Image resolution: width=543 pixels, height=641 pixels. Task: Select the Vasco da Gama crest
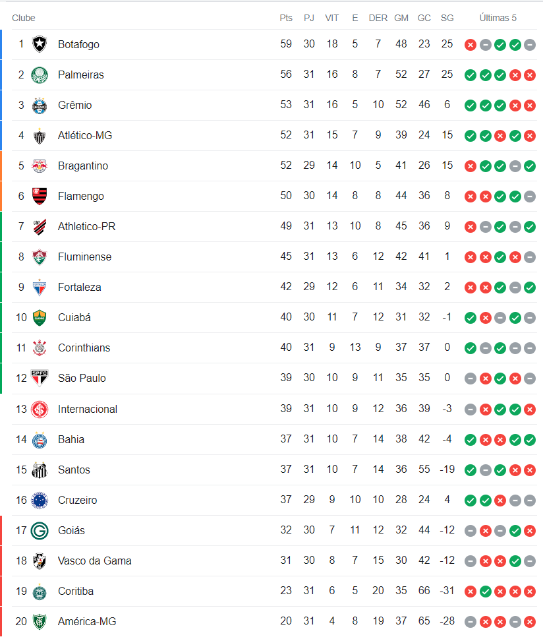[40, 561]
